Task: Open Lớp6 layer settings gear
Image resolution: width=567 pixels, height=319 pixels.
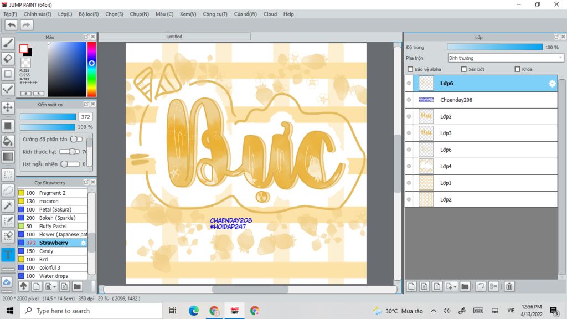Action: [552, 83]
